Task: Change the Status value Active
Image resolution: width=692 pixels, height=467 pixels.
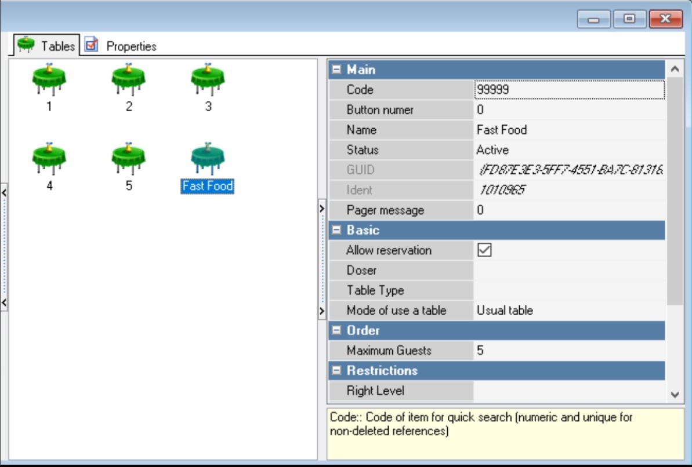Action: pos(569,150)
